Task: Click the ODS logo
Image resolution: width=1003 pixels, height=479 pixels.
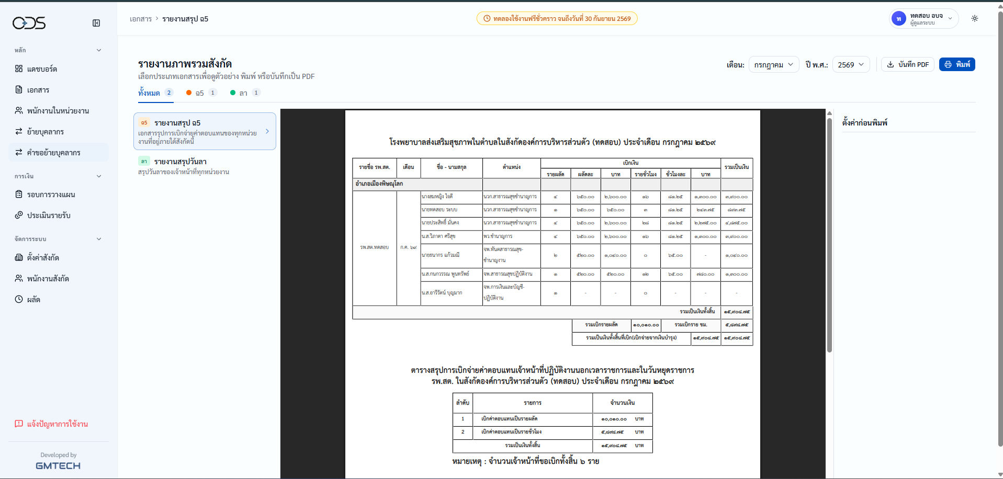Action: tap(29, 23)
